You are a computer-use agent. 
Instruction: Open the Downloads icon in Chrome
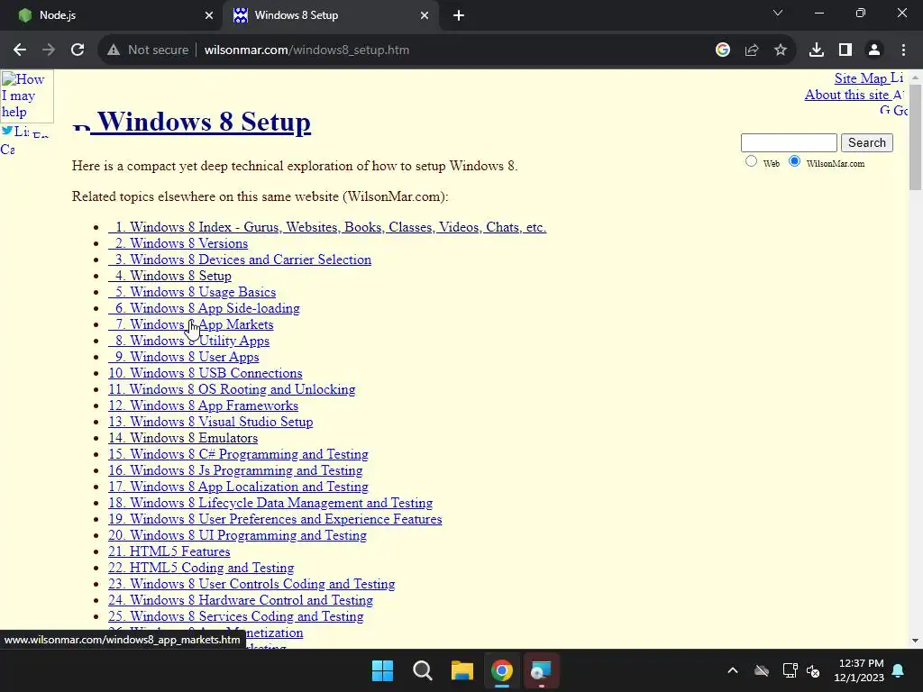[x=817, y=50]
